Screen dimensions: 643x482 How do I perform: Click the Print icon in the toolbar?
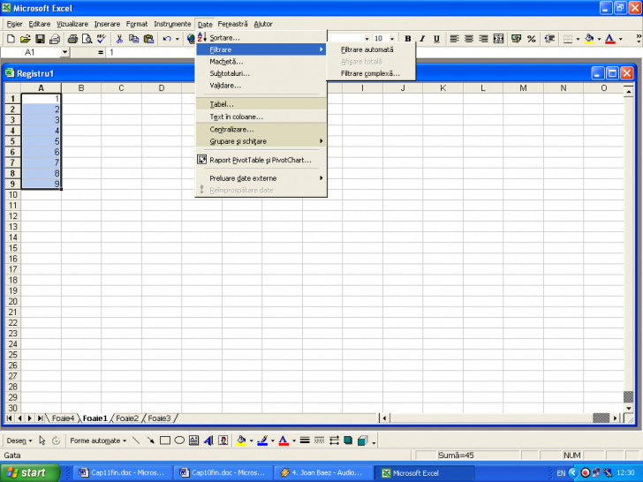point(72,39)
